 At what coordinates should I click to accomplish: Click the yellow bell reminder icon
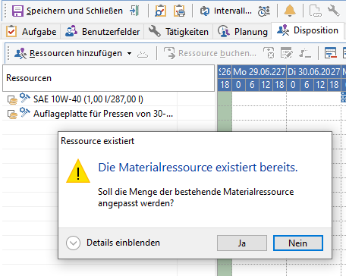(290, 11)
